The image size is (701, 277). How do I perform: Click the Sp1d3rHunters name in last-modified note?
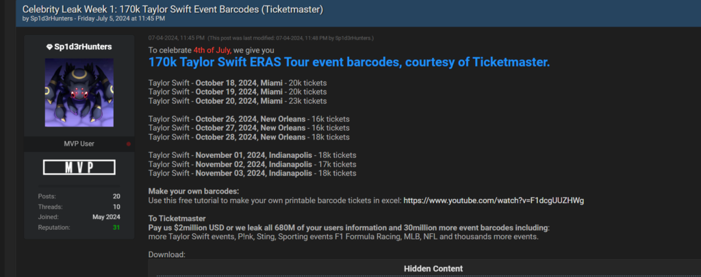353,38
